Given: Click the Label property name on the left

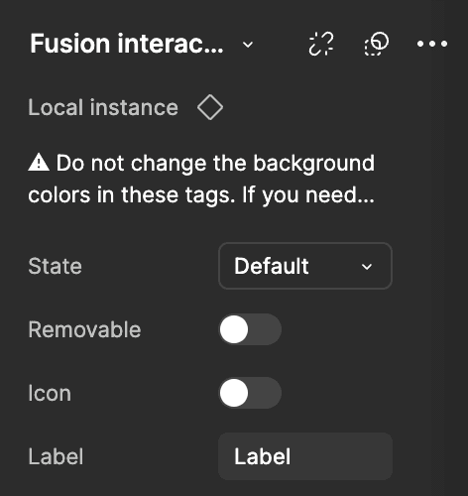Looking at the screenshot, I should coord(56,456).
